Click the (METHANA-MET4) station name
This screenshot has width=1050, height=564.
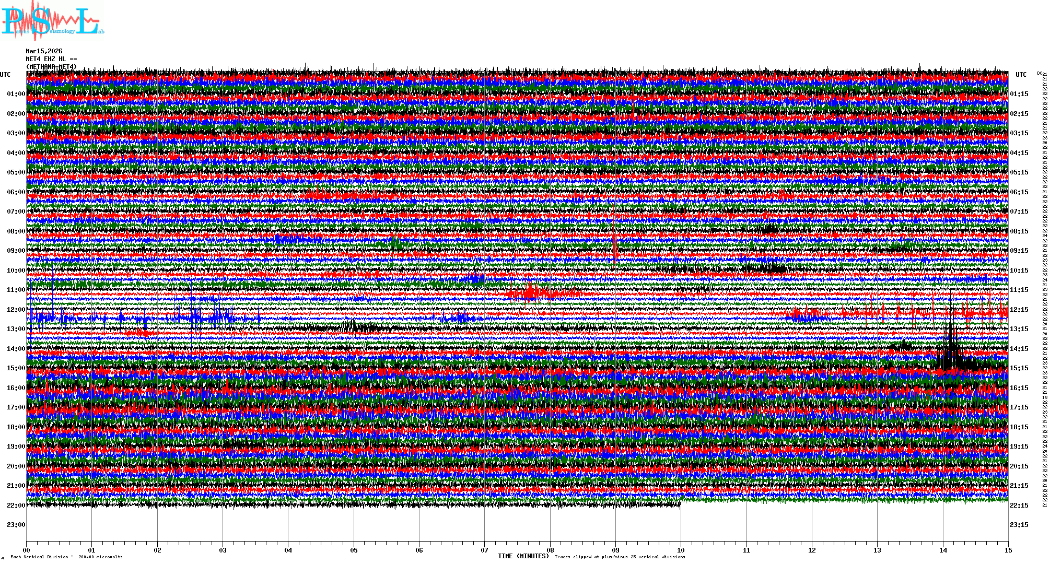tap(51, 67)
